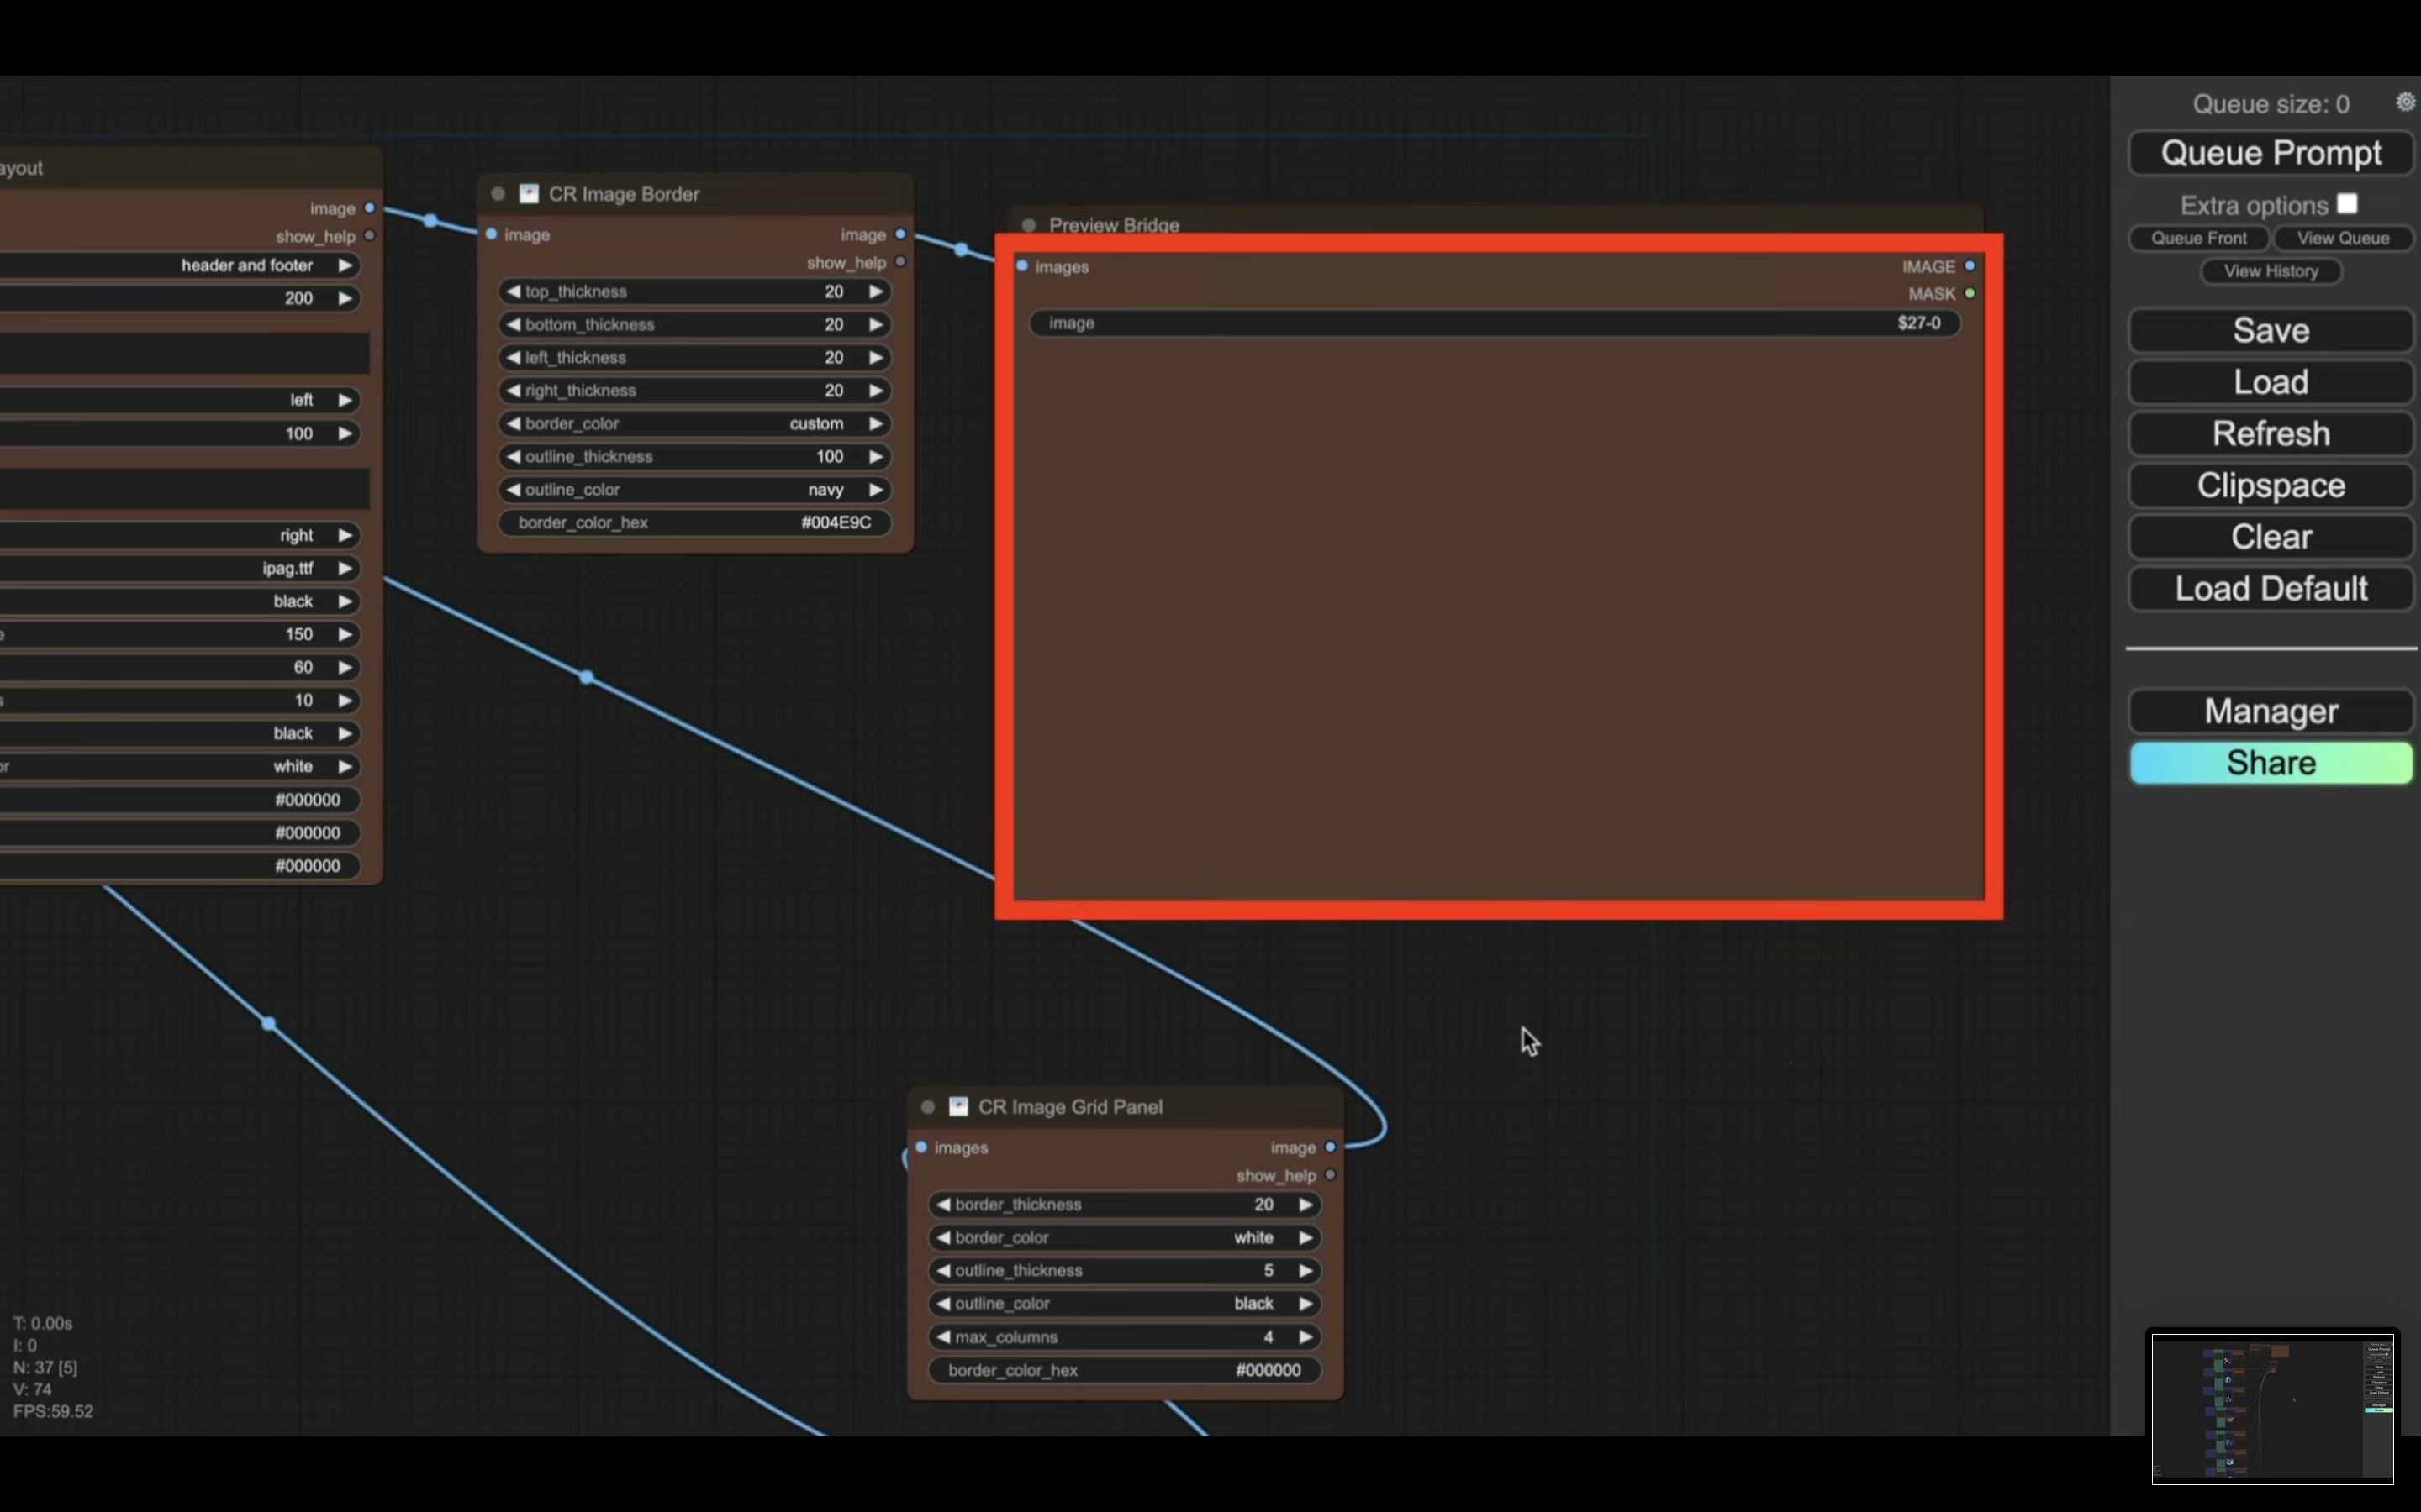Decrease left_thickness with left arrow
2421x1512 pixels.
tap(514, 357)
